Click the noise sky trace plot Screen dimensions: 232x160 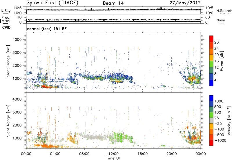[113, 10]
